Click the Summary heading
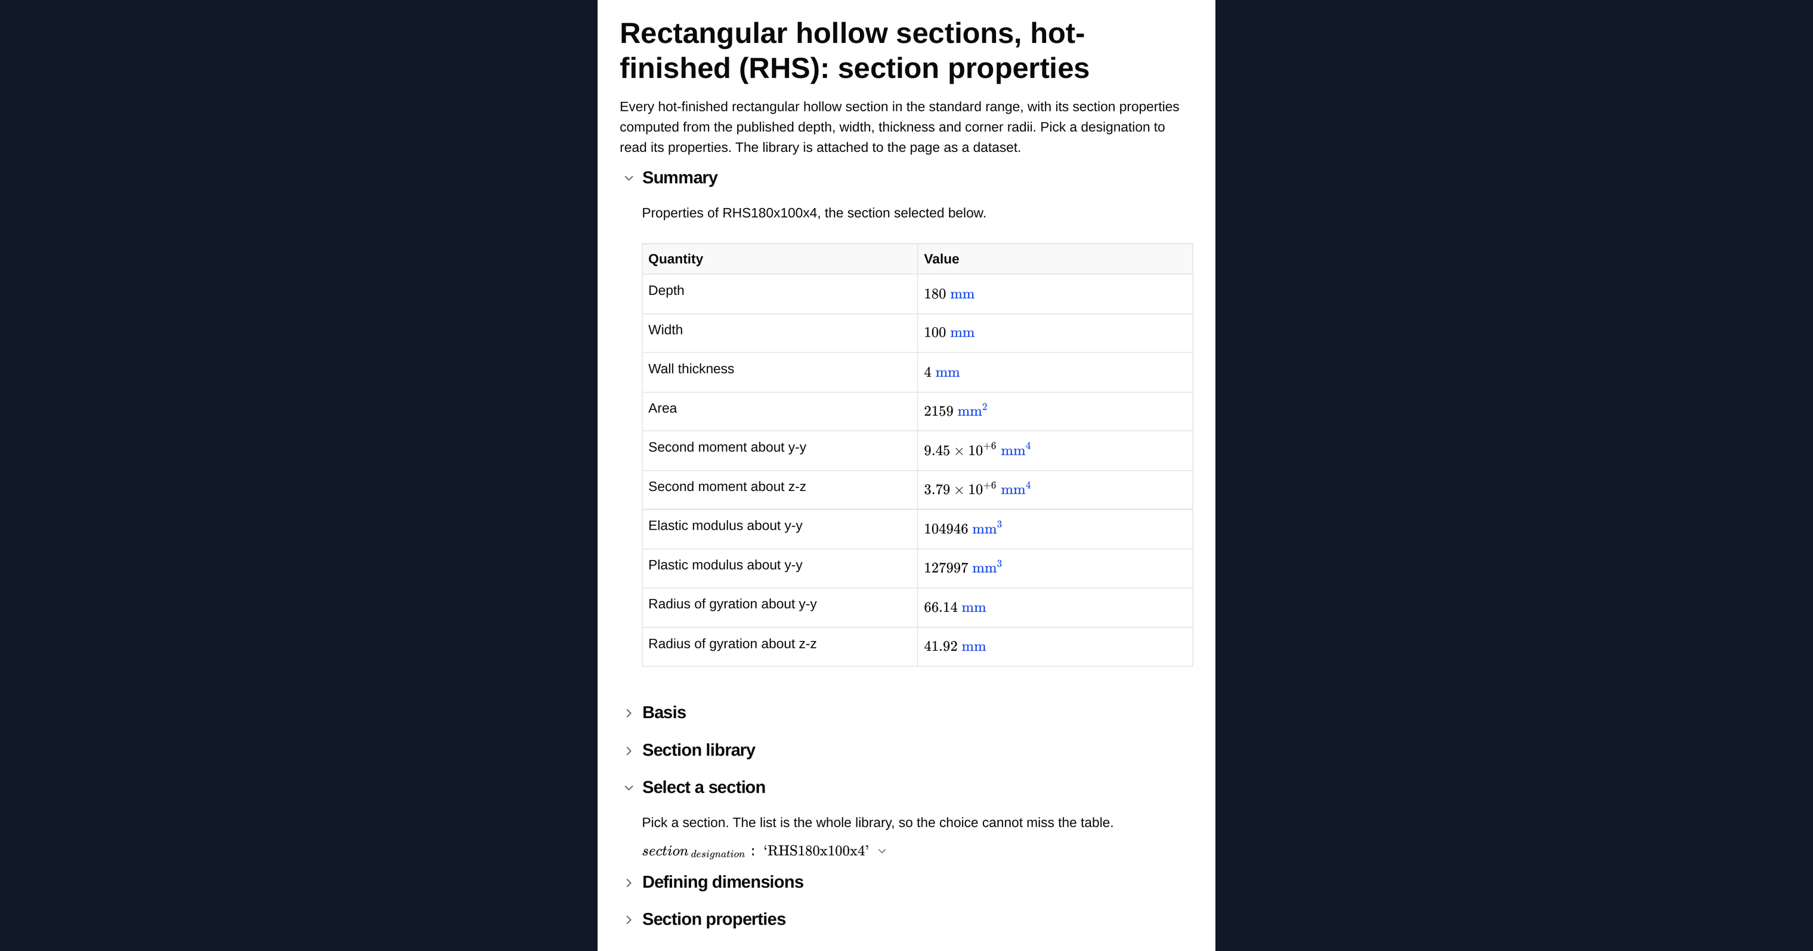1813x951 pixels. [680, 178]
